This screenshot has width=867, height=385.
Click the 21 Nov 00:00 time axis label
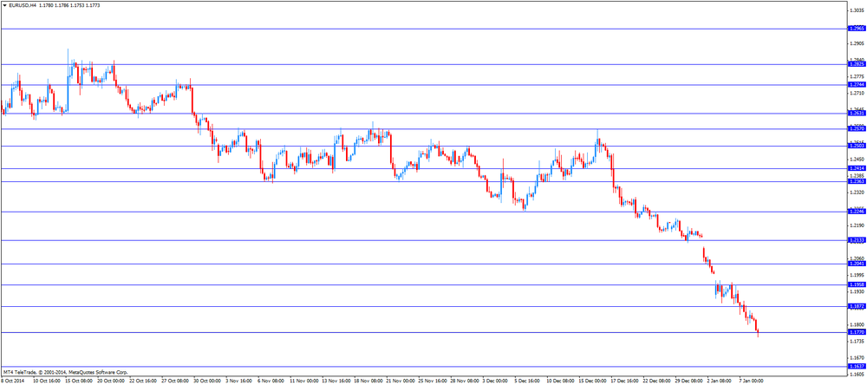tap(401, 382)
